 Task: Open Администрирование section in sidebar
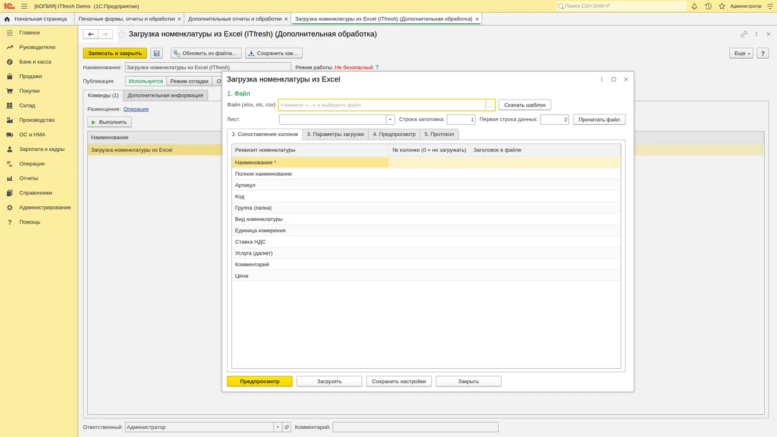pos(45,207)
